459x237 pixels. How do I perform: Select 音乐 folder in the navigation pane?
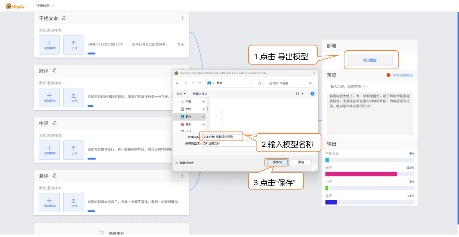(x=188, y=124)
